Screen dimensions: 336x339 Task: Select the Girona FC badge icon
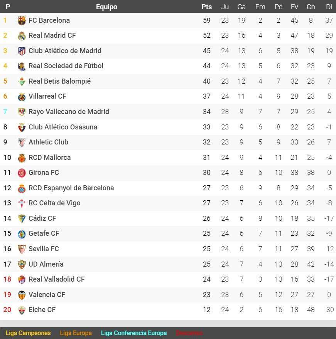coord(22,173)
